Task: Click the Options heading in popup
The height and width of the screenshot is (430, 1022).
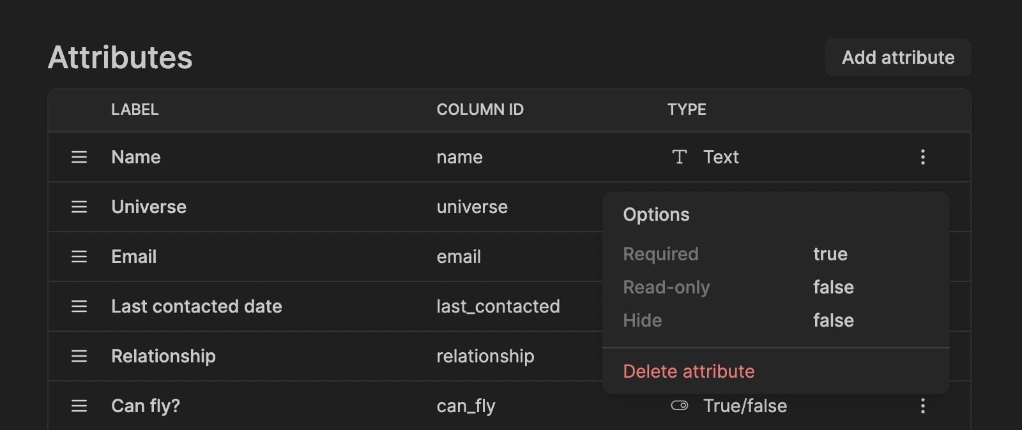Action: coord(656,214)
